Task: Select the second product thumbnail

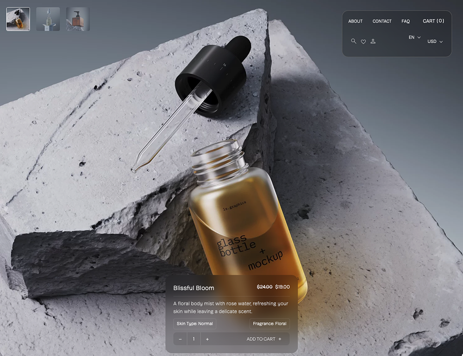Action: point(48,19)
